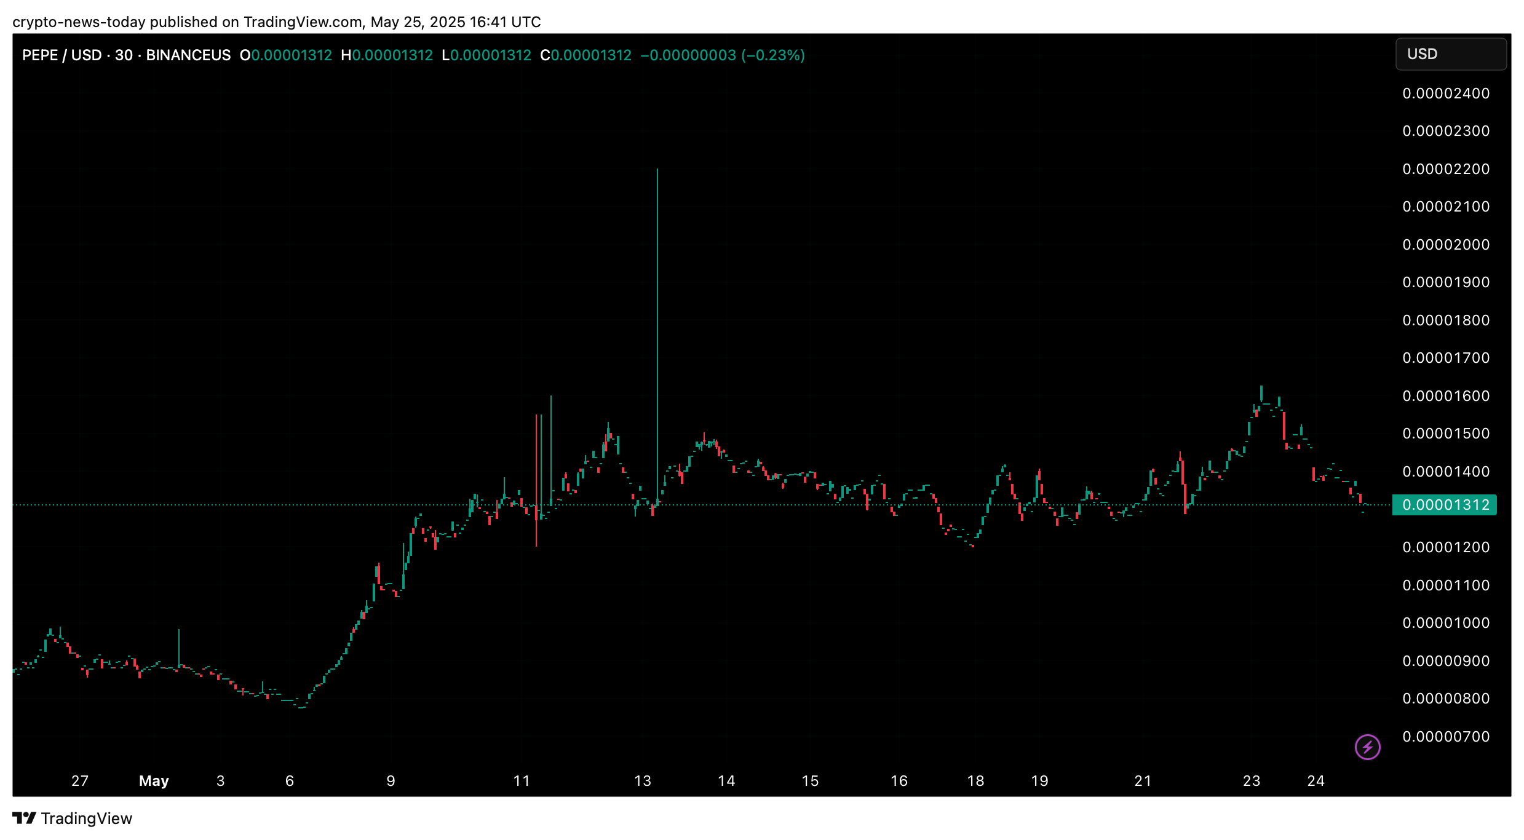Click the 27 date label on time axis

coord(80,781)
